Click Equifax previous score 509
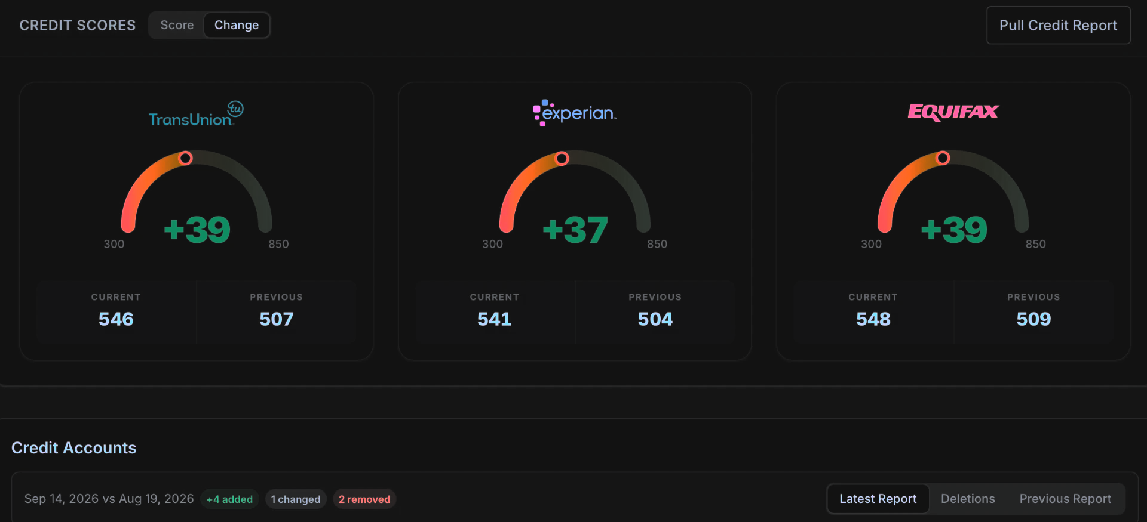The width and height of the screenshot is (1147, 522). [1033, 319]
